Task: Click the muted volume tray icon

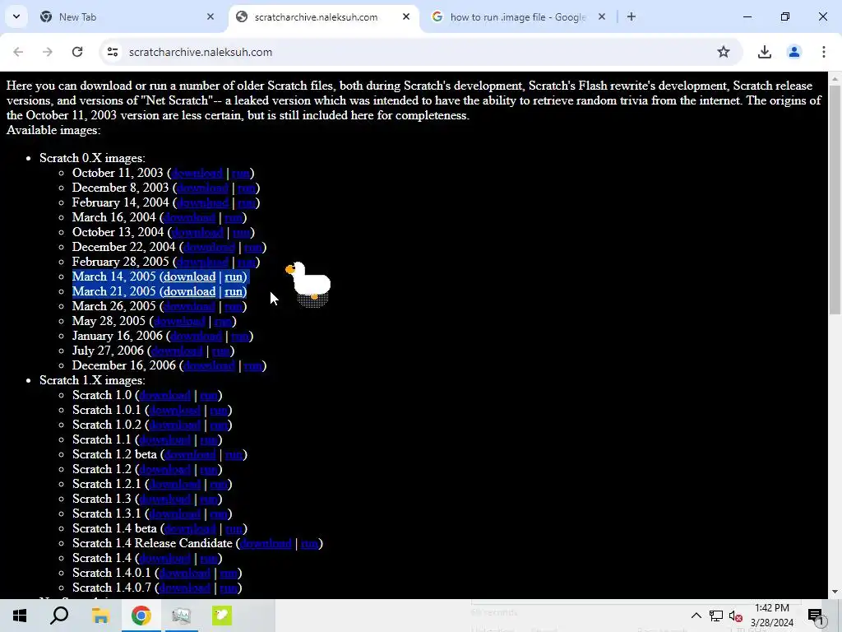Action: (x=736, y=616)
